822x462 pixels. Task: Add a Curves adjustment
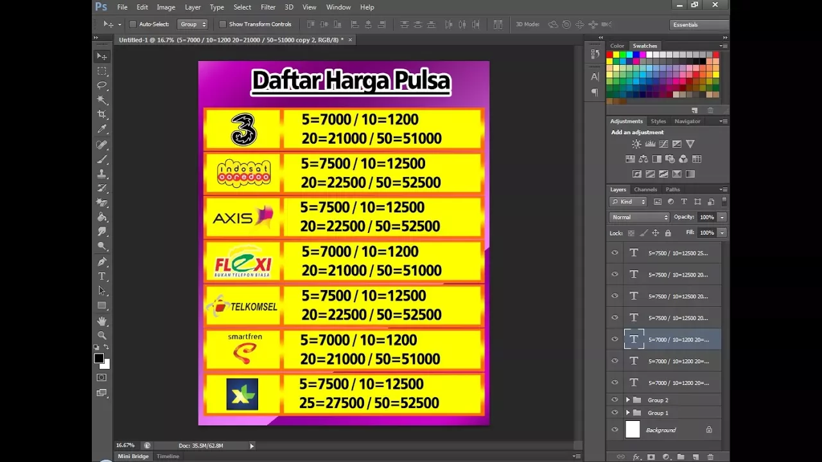(x=663, y=144)
